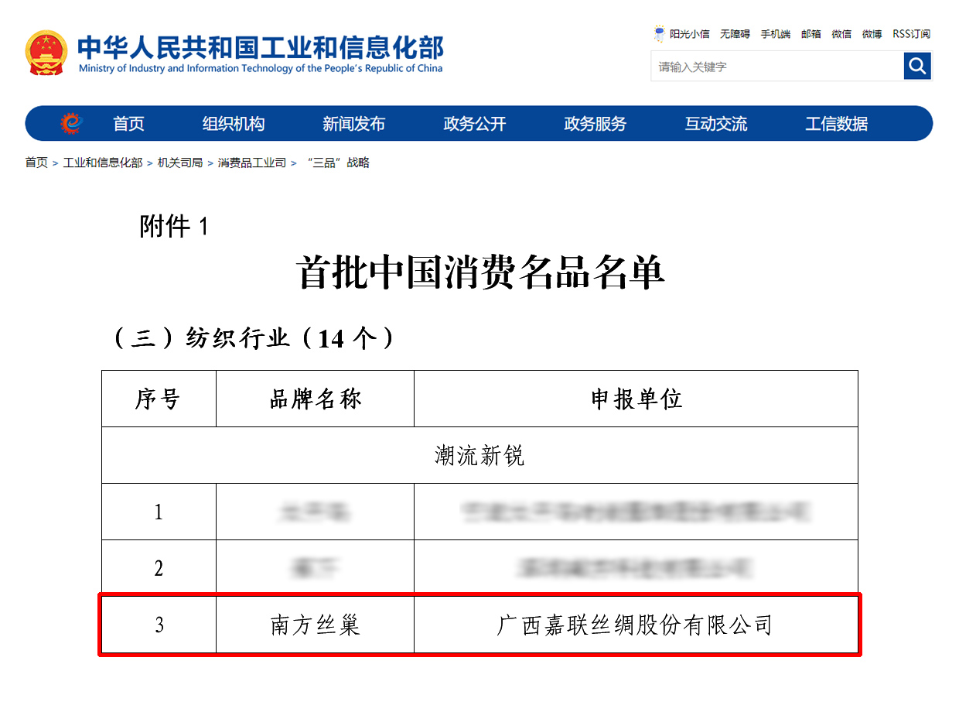Viewport: 959px width, 702px height.
Task: Click the 申报单位 column header
Action: tap(636, 399)
